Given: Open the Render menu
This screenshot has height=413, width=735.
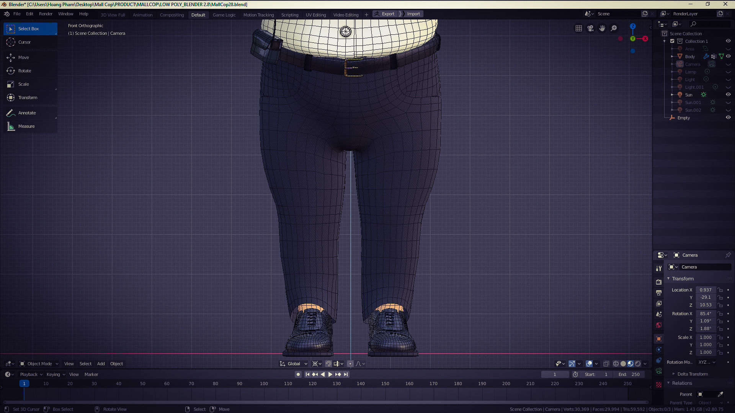Looking at the screenshot, I should click(x=46, y=14).
